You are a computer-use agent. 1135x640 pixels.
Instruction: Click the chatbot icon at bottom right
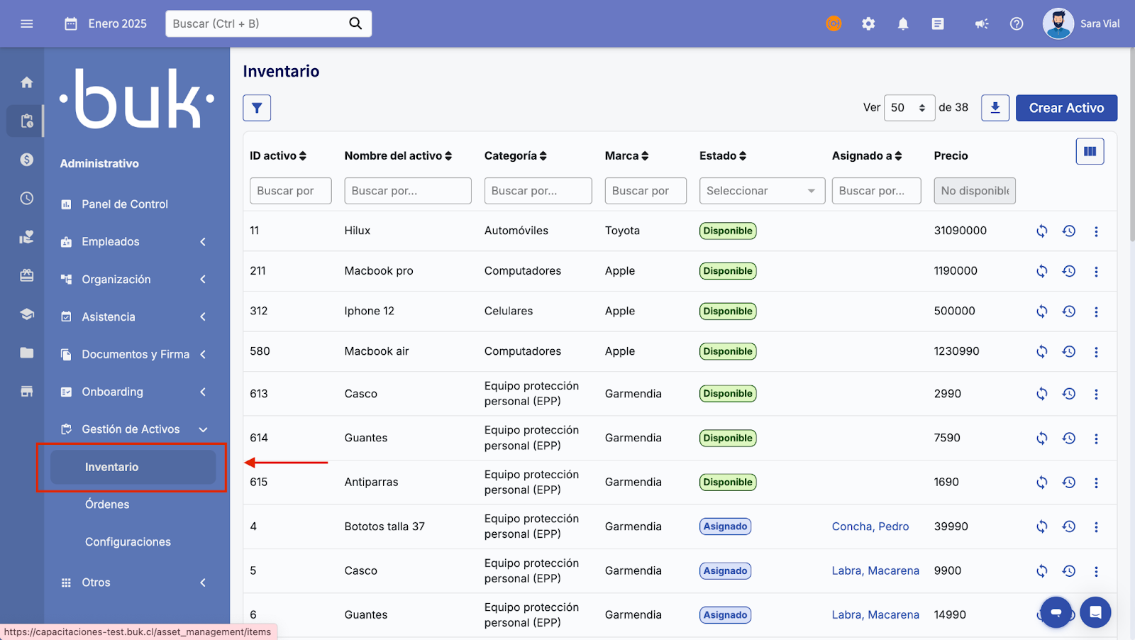point(1056,612)
